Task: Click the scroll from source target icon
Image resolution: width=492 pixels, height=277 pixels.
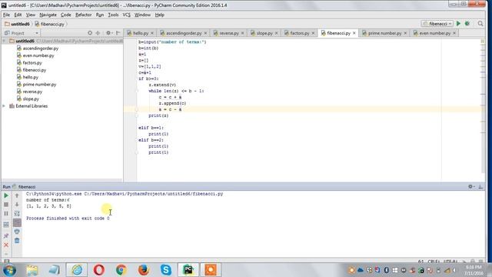Action: click(x=90, y=33)
